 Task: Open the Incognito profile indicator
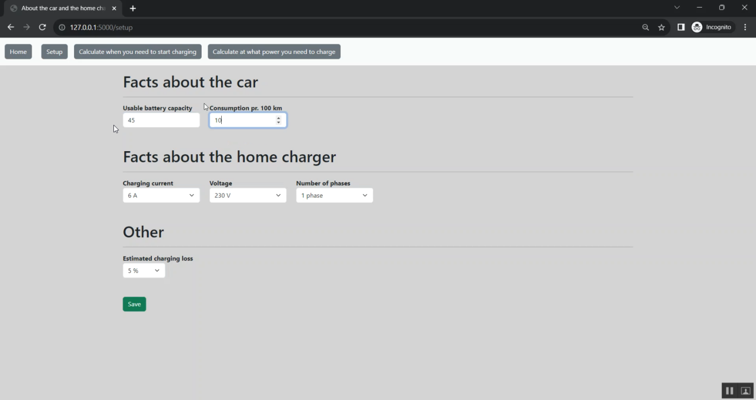tap(712, 27)
